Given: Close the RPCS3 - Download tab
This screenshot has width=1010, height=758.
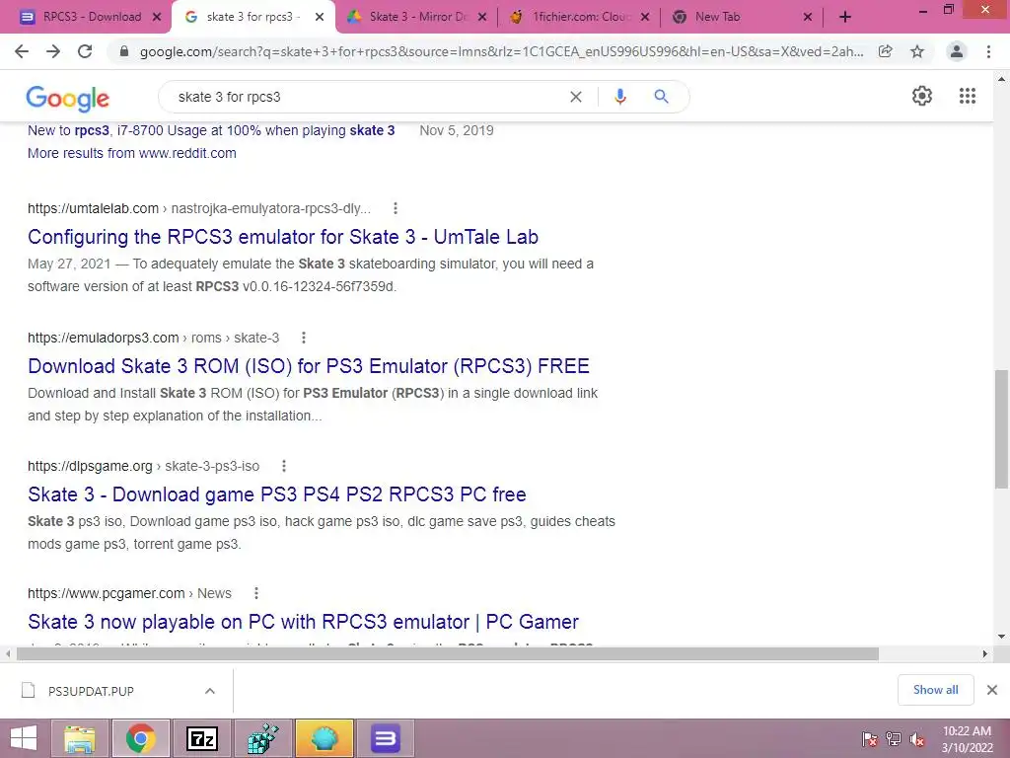Looking at the screenshot, I should [x=157, y=18].
